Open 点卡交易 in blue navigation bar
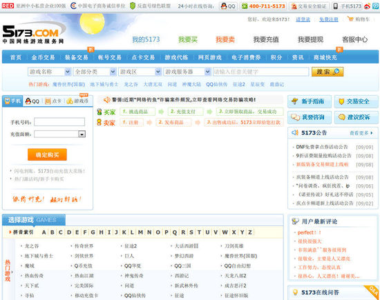The width and height of the screenshot is (380, 300). pos(143,57)
